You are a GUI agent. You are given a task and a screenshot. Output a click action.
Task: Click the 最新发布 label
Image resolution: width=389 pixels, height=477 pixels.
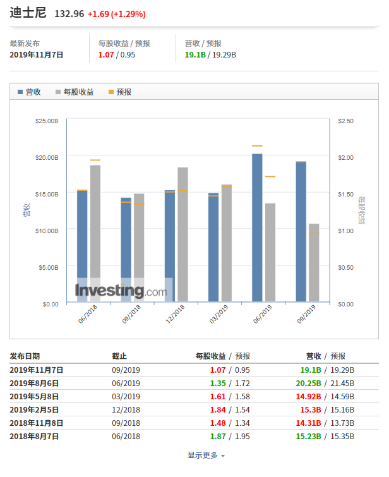[x=25, y=44]
